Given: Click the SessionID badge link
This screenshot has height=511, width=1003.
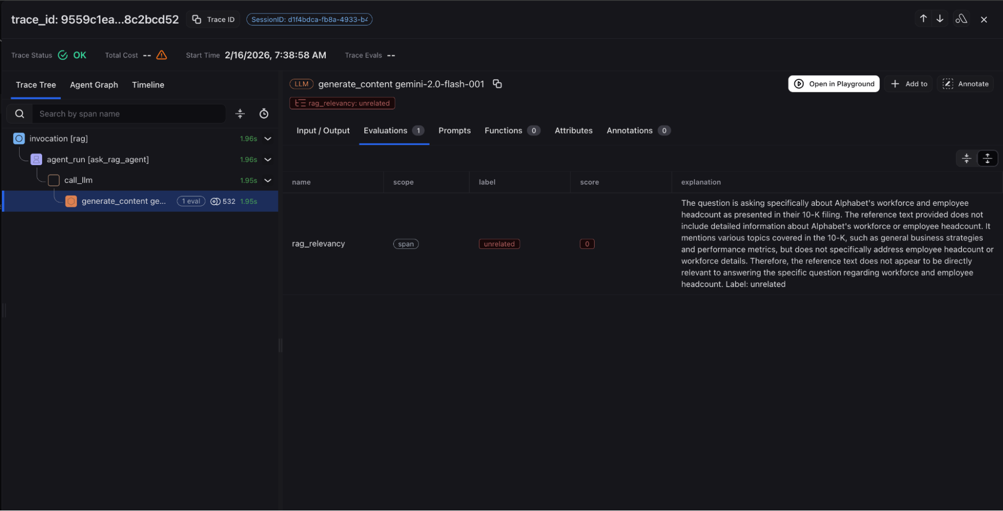Looking at the screenshot, I should [309, 20].
